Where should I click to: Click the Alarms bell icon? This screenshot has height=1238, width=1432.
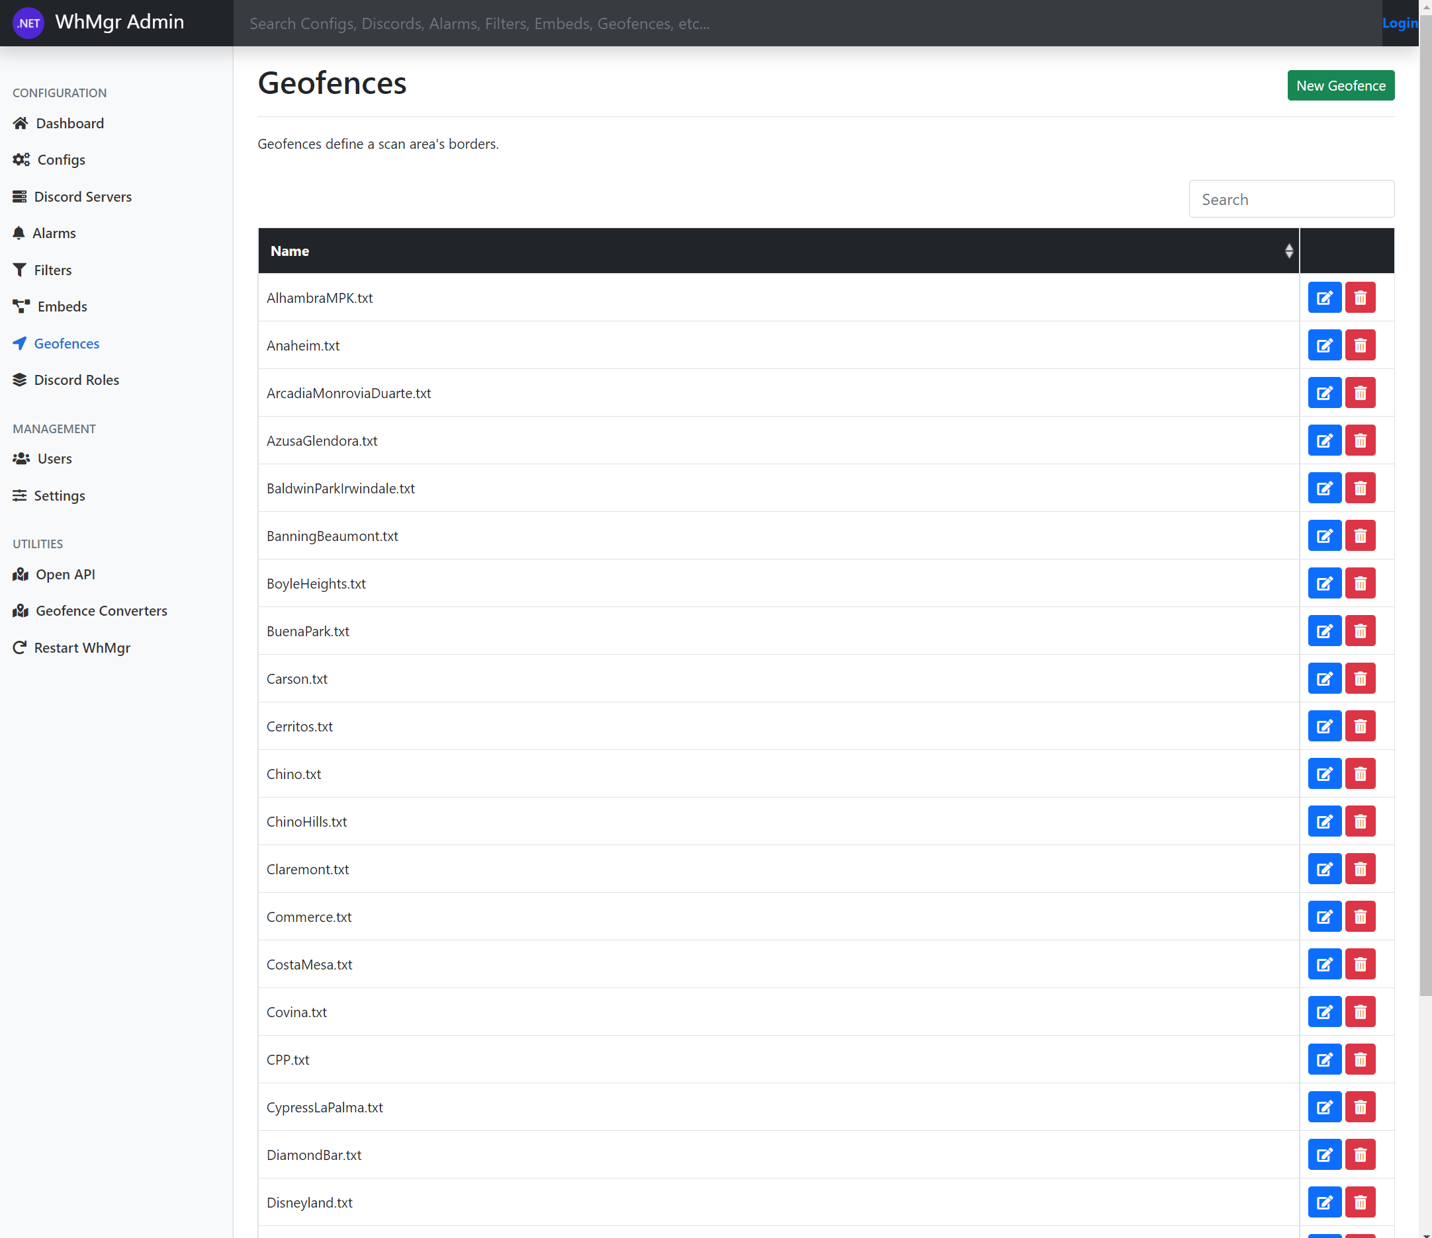(19, 233)
